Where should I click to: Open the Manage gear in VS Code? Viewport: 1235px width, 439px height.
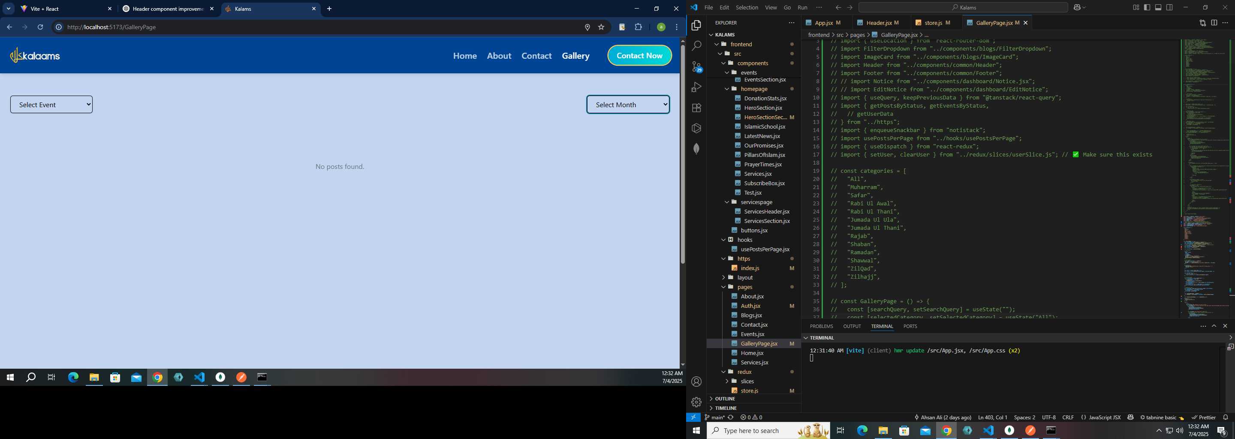[696, 402]
